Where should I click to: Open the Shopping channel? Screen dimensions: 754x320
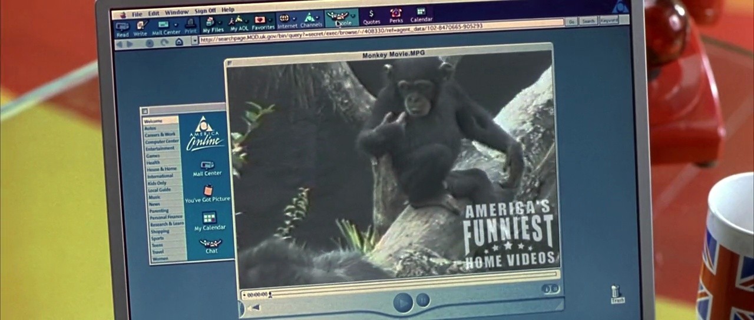(x=160, y=231)
